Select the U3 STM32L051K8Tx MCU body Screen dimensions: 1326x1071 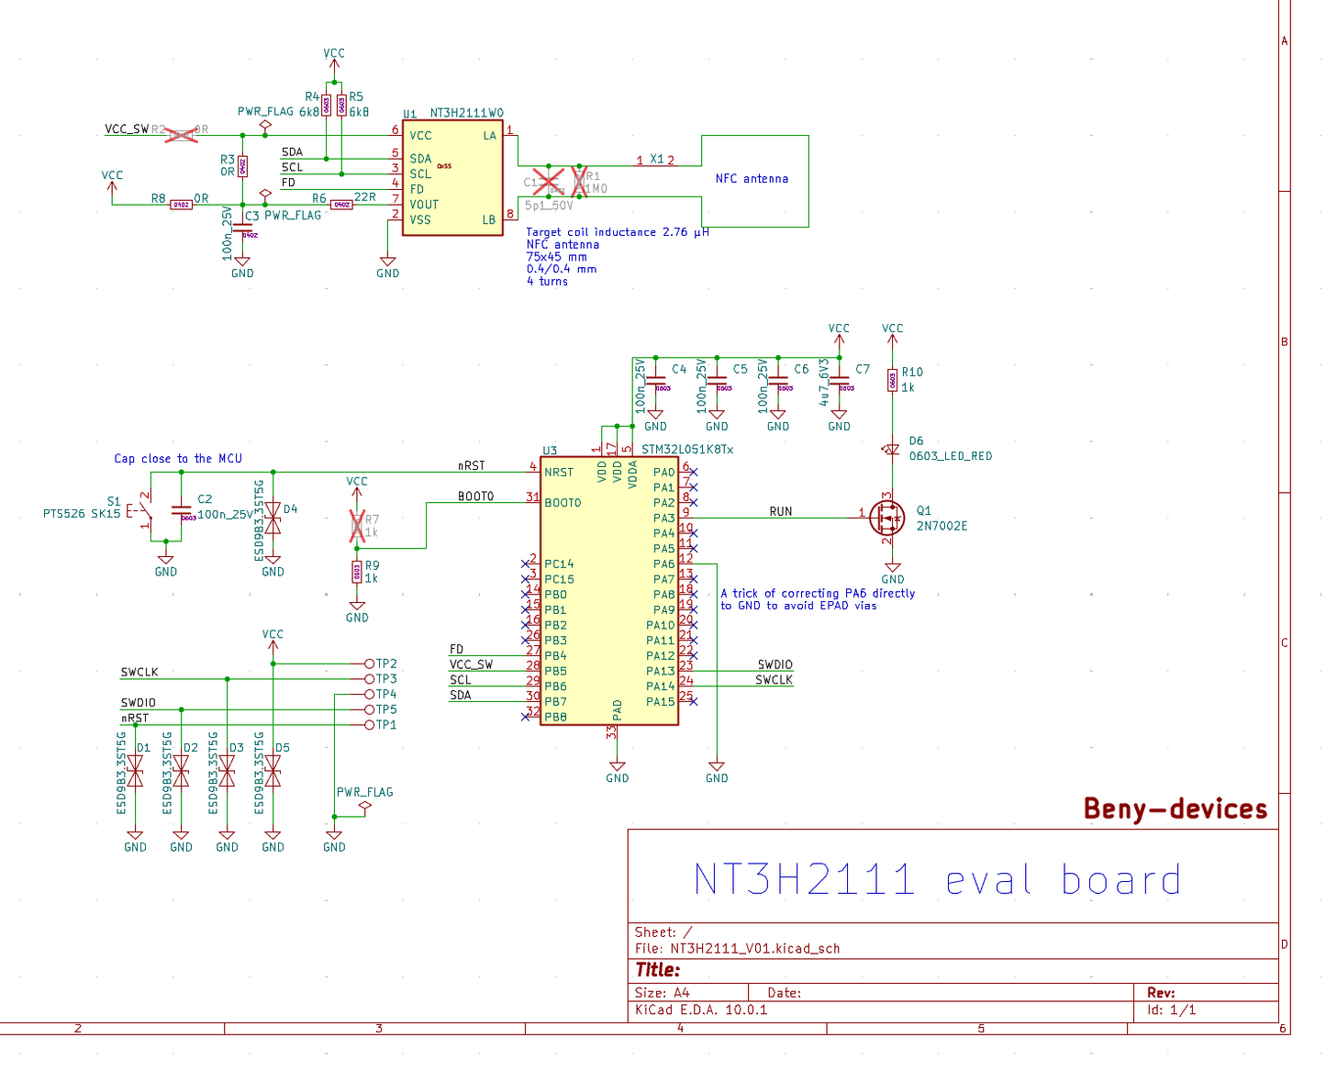609,591
